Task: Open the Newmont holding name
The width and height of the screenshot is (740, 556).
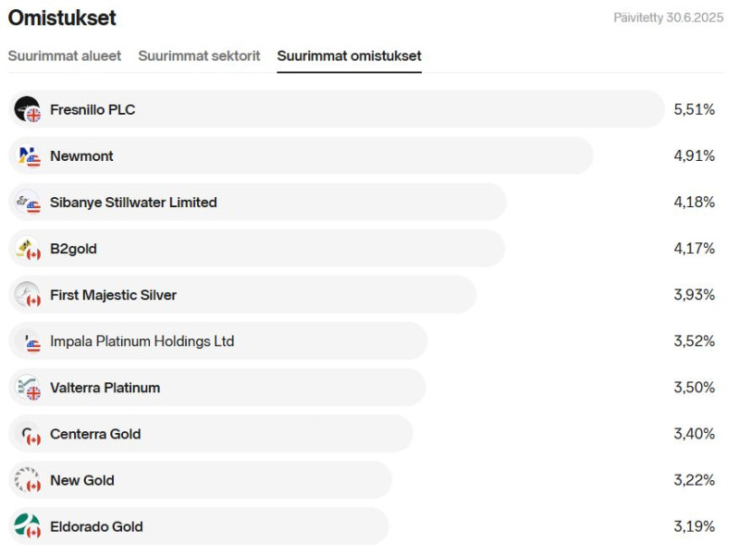Action: [81, 155]
